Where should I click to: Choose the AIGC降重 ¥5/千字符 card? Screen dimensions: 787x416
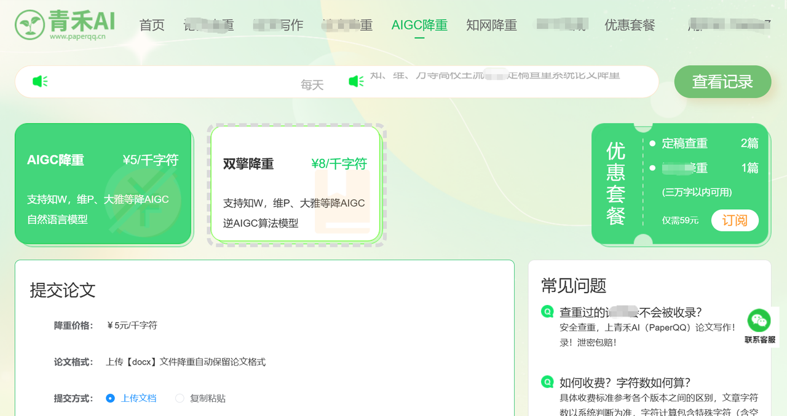tap(103, 184)
